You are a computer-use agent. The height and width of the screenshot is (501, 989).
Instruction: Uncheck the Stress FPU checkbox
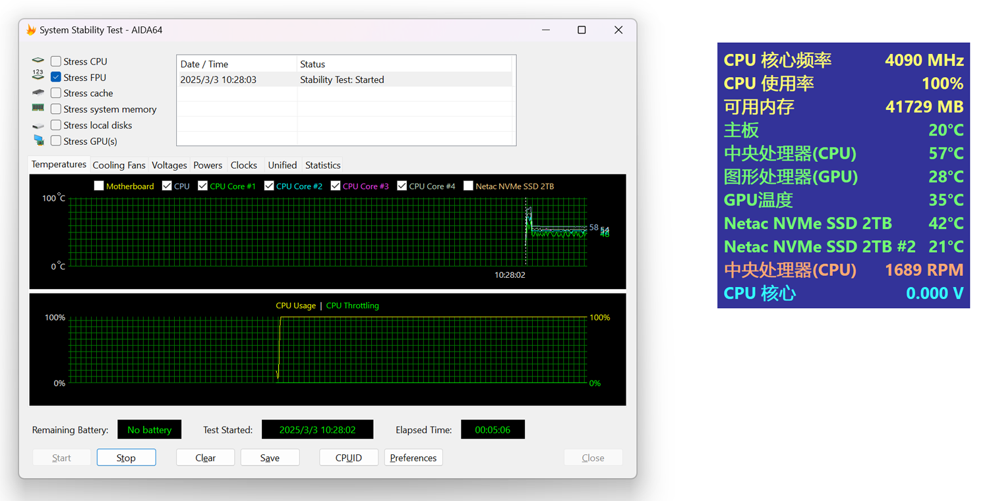coord(56,77)
